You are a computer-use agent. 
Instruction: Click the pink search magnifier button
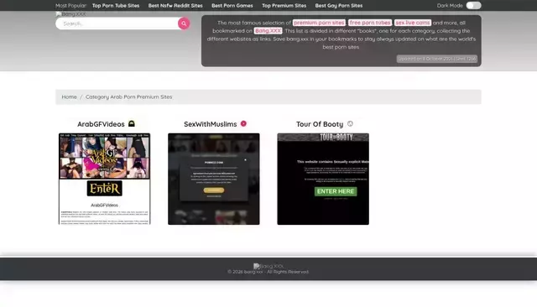(184, 23)
